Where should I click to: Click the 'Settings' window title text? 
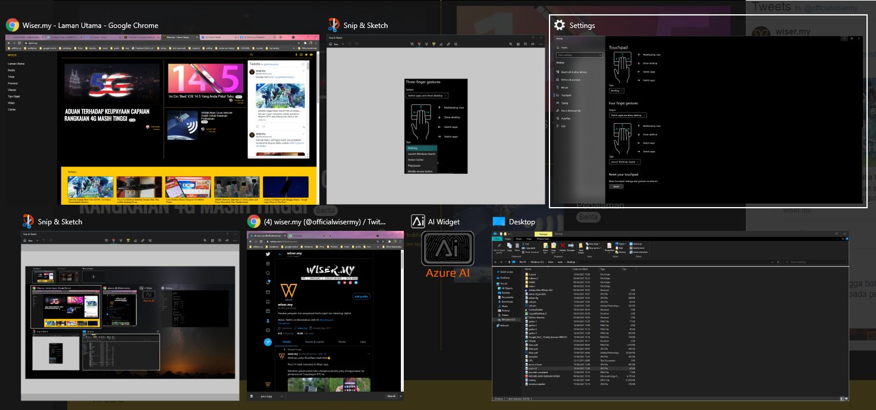[582, 26]
